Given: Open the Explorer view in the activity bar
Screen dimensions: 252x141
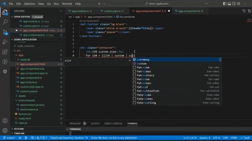Looking at the screenshot, I should click(5, 12).
